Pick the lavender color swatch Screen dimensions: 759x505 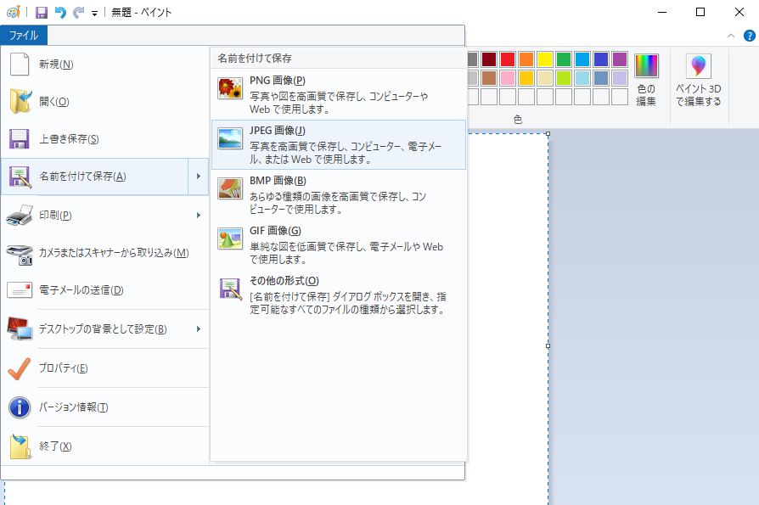point(620,78)
